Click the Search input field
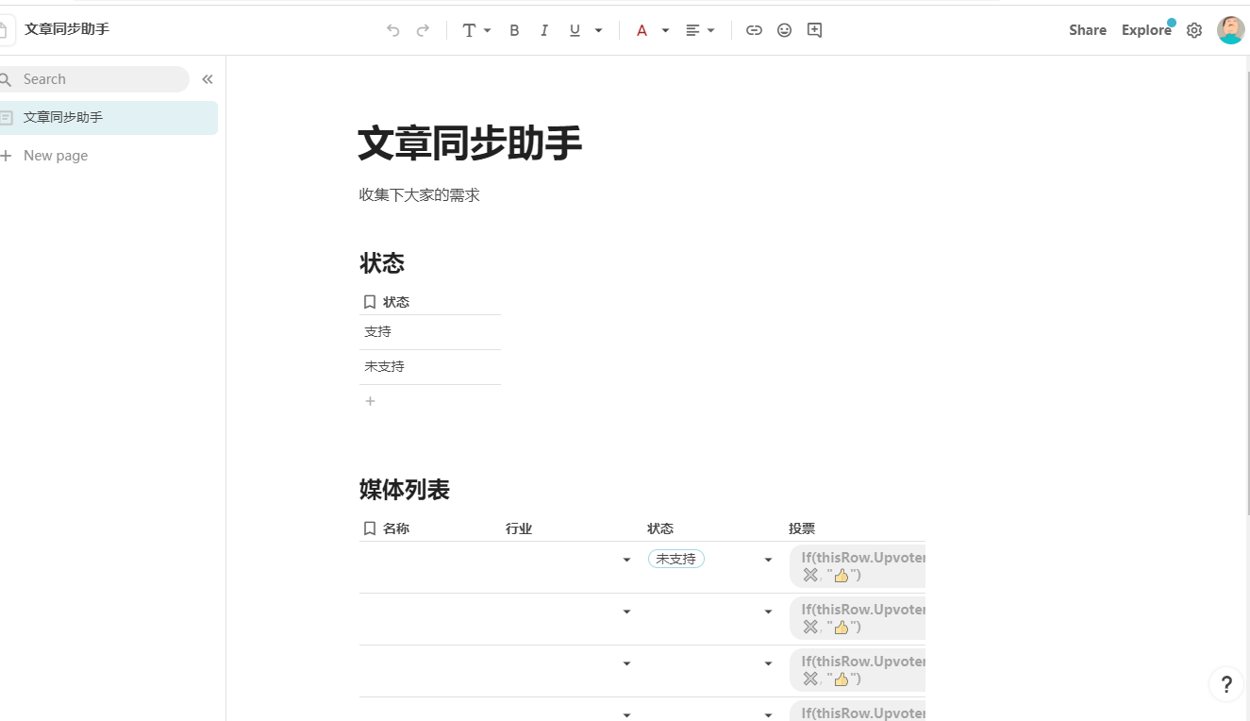The height and width of the screenshot is (721, 1250). tap(94, 79)
